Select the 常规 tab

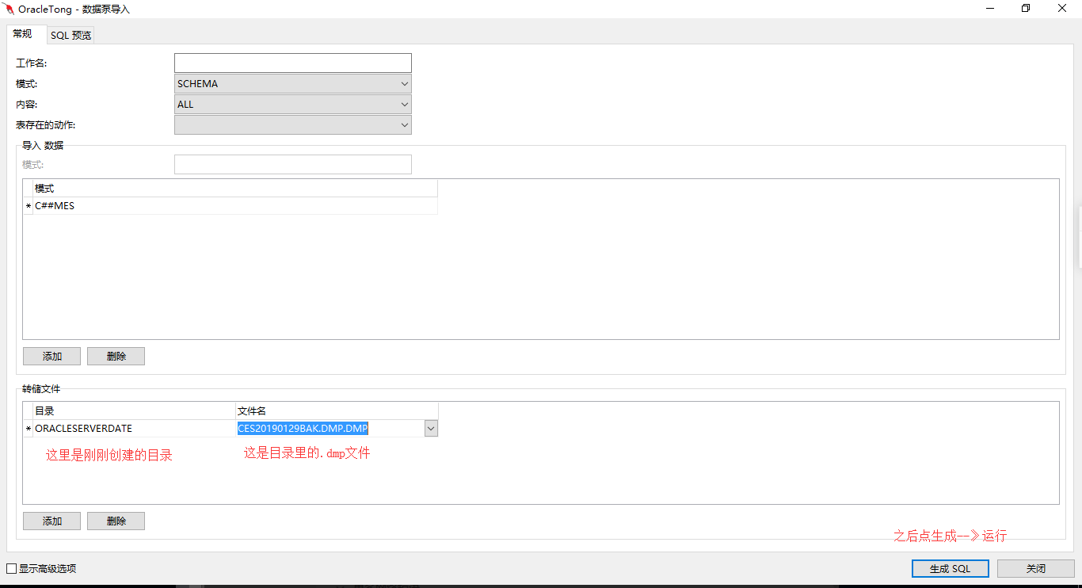(25, 35)
